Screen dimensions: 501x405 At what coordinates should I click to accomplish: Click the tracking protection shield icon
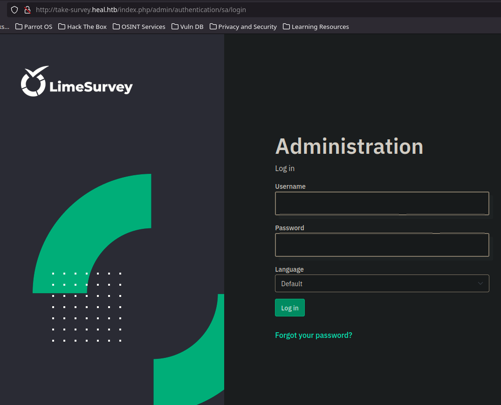tap(14, 10)
